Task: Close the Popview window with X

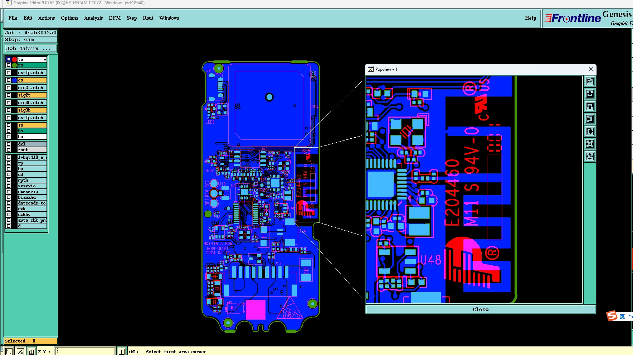Action: point(591,69)
